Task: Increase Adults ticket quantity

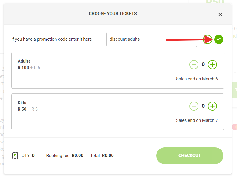Action: (212, 64)
